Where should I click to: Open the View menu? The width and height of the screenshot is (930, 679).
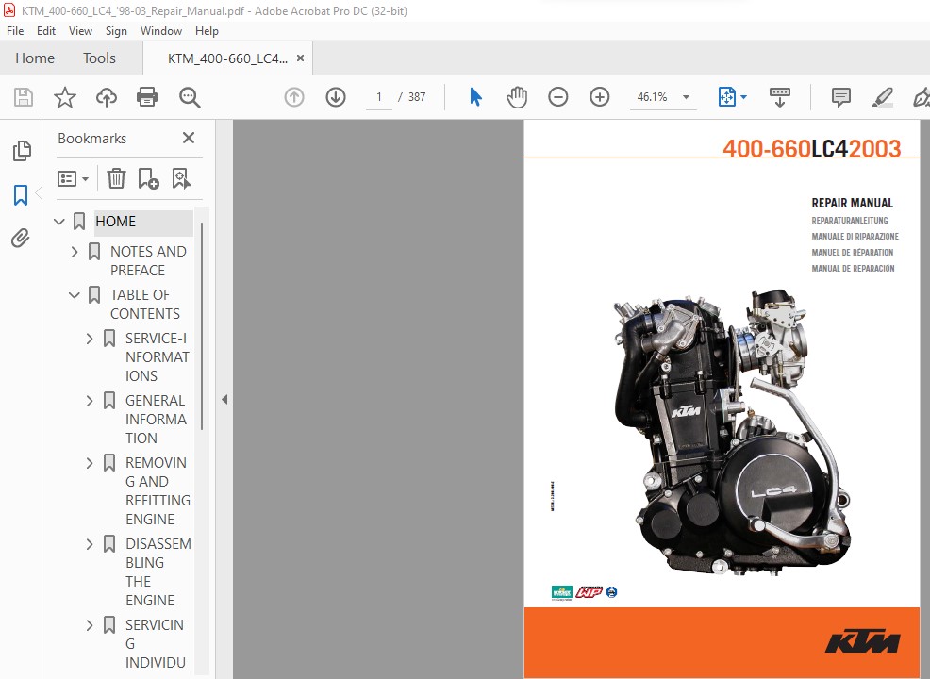[x=80, y=31]
